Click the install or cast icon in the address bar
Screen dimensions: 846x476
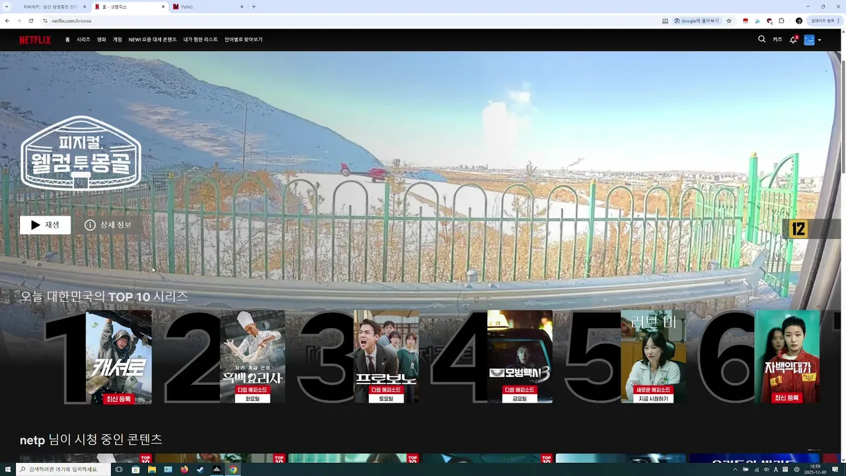(x=665, y=20)
